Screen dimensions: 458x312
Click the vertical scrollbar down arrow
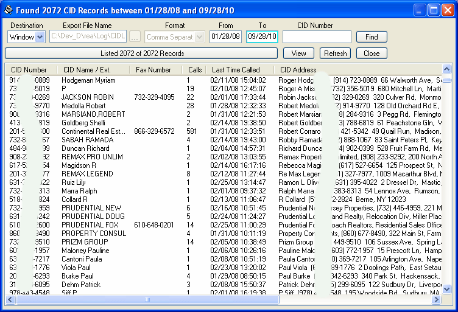click(446, 289)
